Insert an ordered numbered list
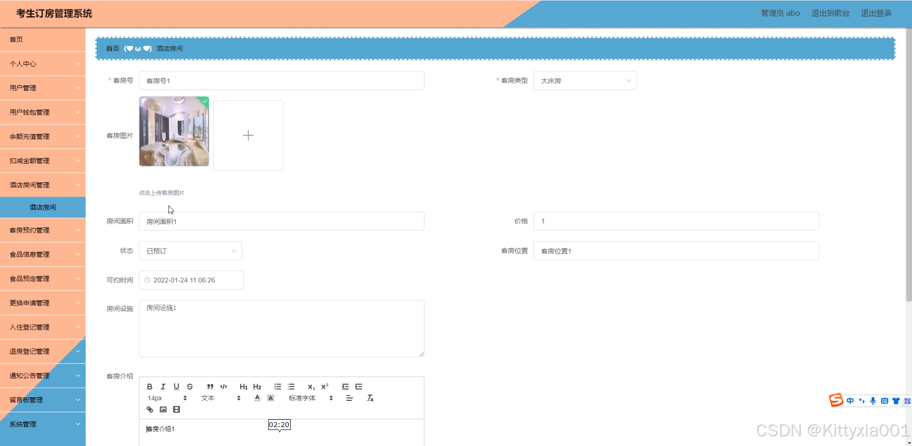Viewport: 912px width, 446px height. tap(278, 387)
